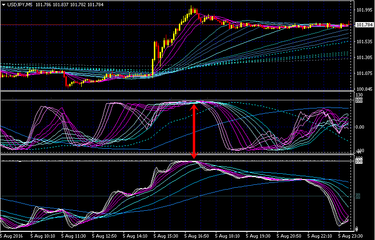Click the current price tag 101.784 on the price axis

(x=364, y=24)
